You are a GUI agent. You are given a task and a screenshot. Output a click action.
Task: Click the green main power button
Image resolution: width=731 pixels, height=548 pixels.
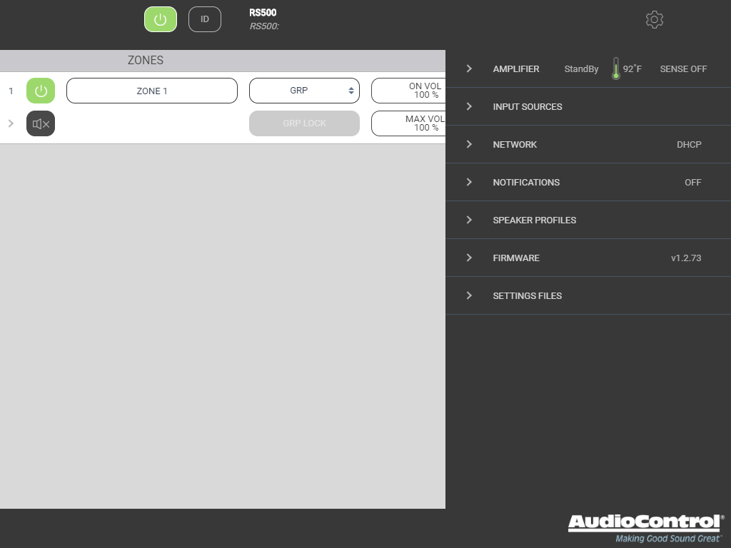[161, 19]
